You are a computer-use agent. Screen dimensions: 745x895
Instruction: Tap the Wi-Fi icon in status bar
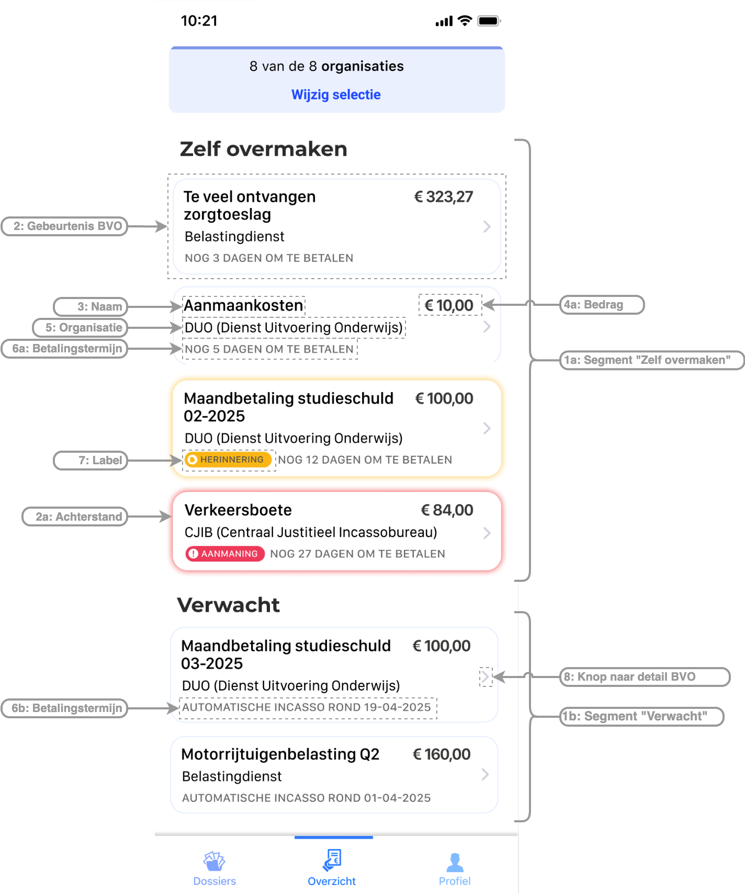(465, 20)
